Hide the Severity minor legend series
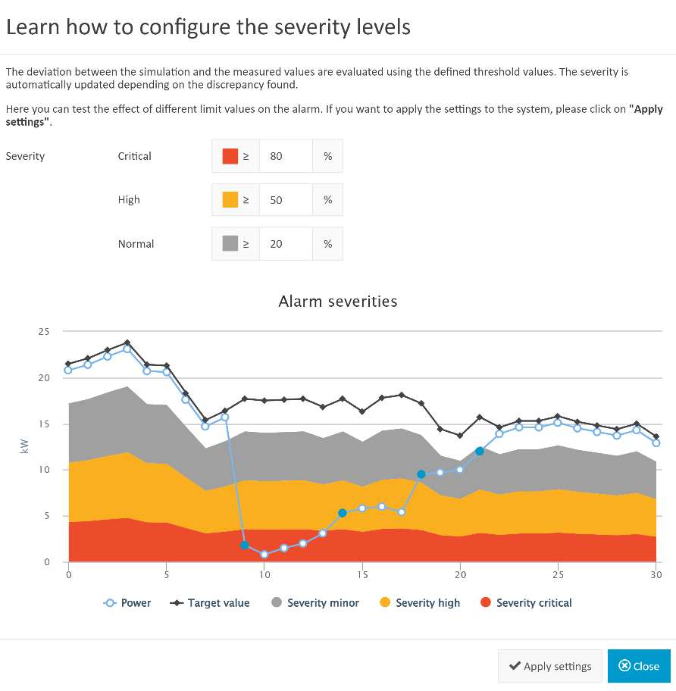This screenshot has width=676, height=691. pyautogui.click(x=315, y=603)
